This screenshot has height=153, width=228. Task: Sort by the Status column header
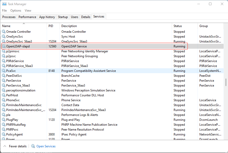[185, 26]
